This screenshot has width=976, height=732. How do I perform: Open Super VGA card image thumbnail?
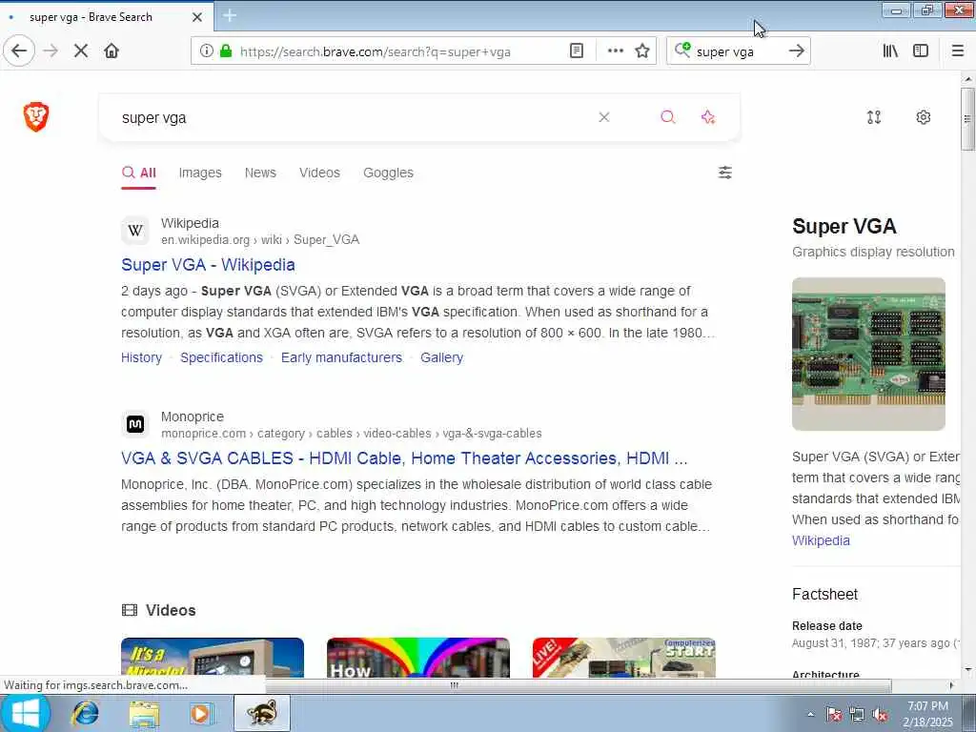click(868, 354)
